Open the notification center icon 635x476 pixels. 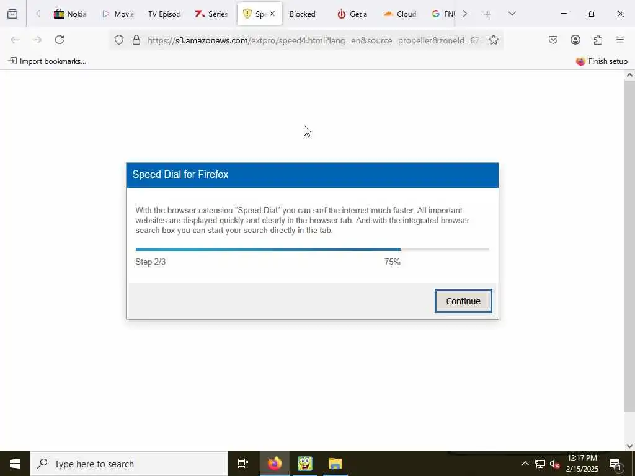click(x=616, y=464)
